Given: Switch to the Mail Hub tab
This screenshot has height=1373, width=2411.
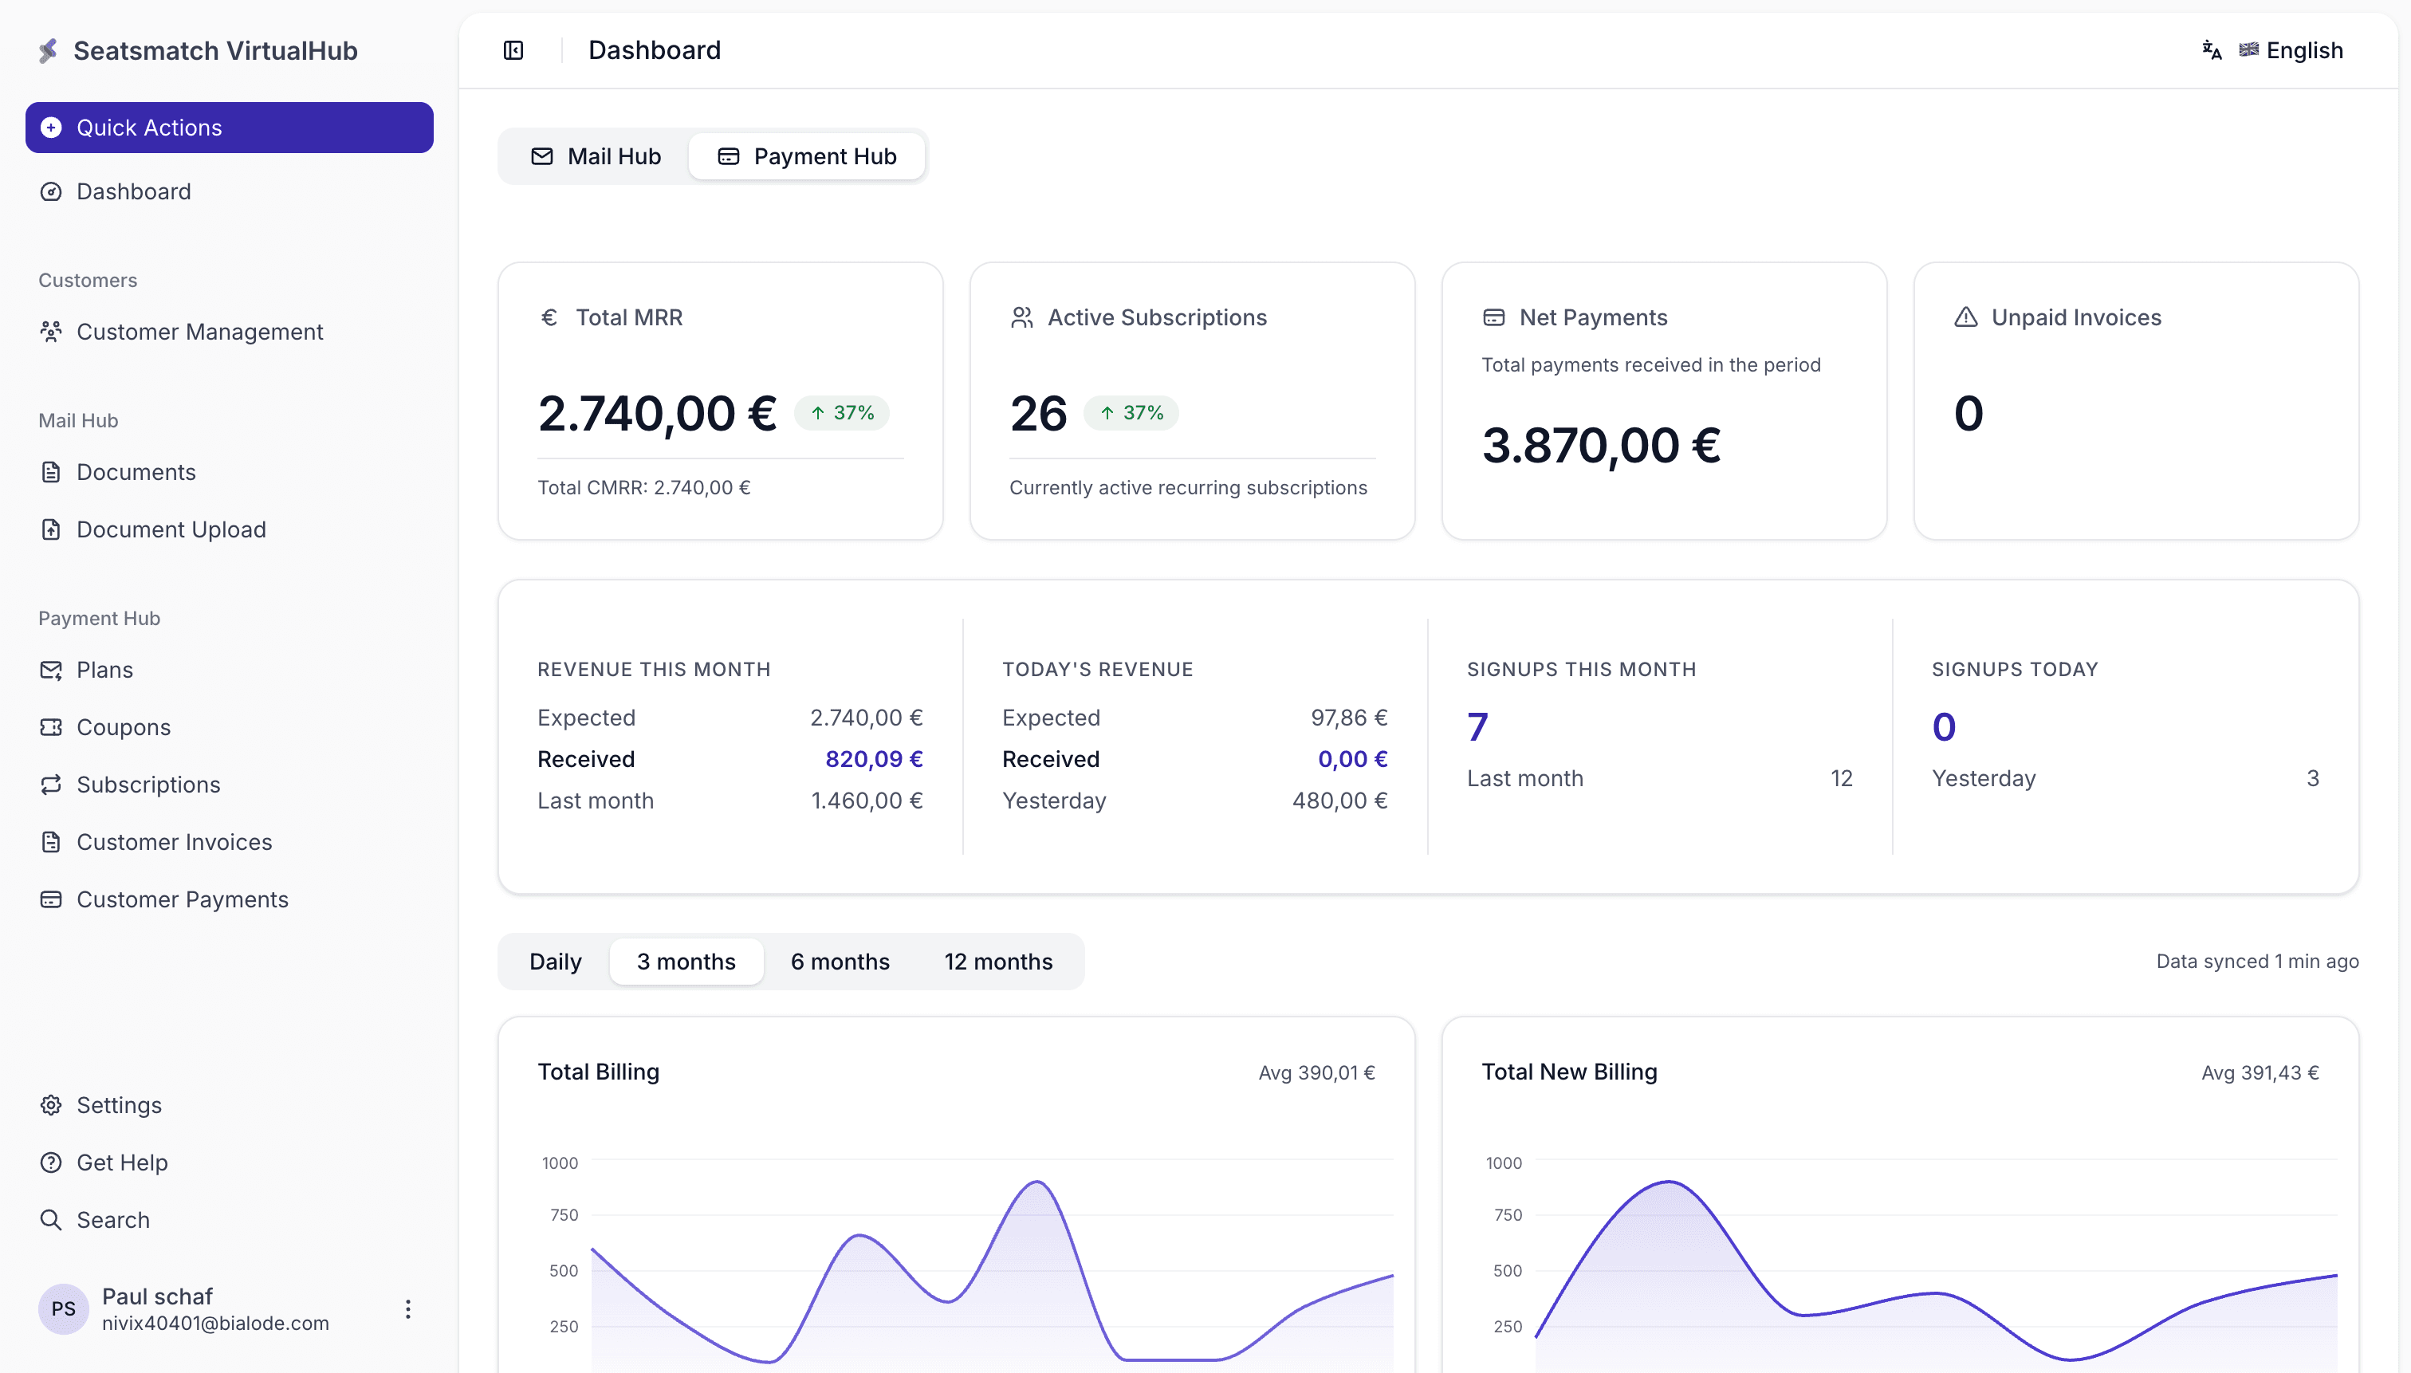Looking at the screenshot, I should (x=596, y=156).
